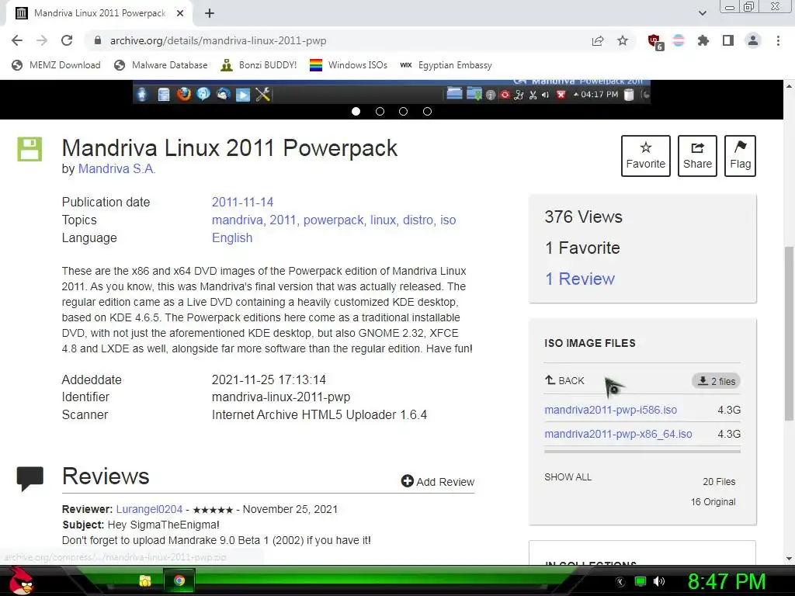This screenshot has width=795, height=596.
Task: Click Add Review
Action: click(x=438, y=481)
